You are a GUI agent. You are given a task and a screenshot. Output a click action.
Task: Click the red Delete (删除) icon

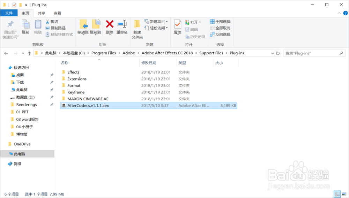point(110,24)
